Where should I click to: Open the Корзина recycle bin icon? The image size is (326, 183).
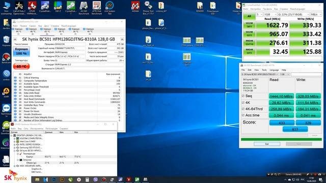(x=6, y=41)
